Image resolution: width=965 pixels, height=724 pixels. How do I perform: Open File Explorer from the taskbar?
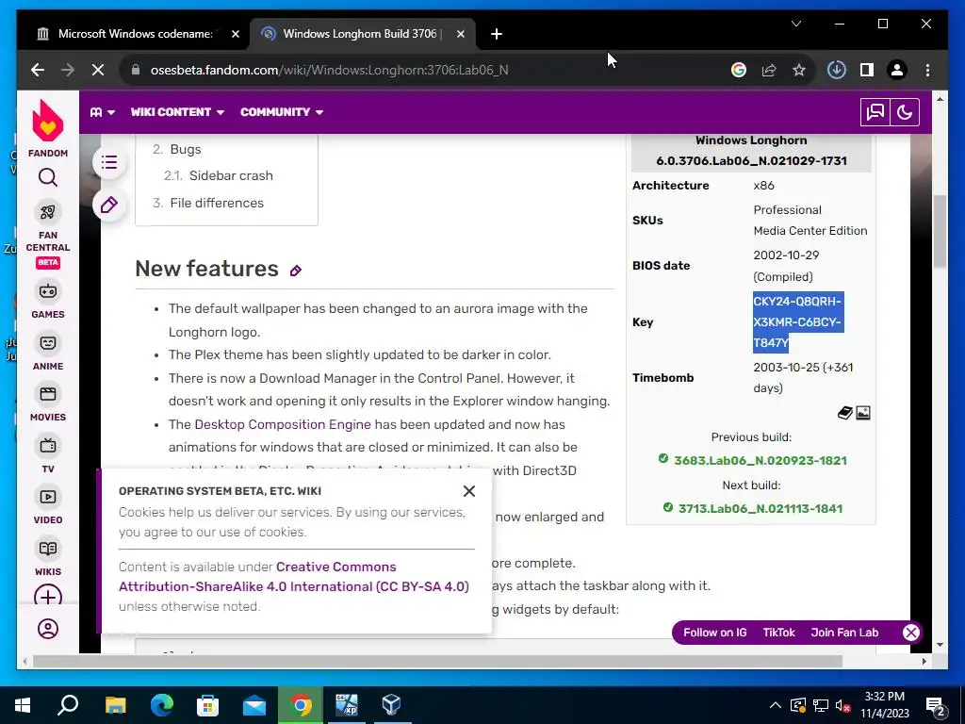115,705
